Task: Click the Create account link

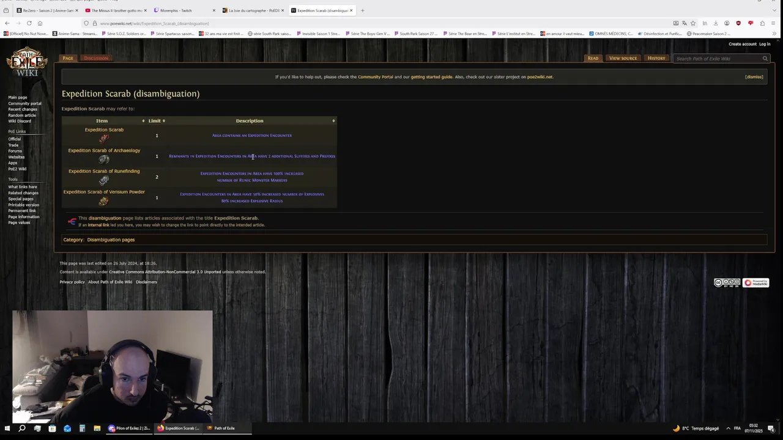Action: tap(743, 44)
